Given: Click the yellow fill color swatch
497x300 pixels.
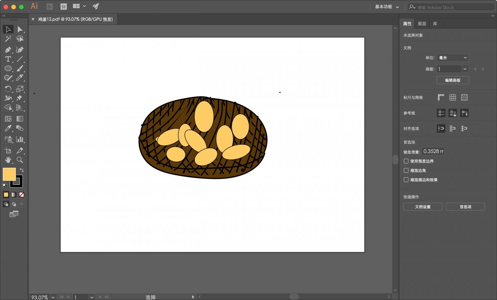Looking at the screenshot, I should (x=9, y=174).
